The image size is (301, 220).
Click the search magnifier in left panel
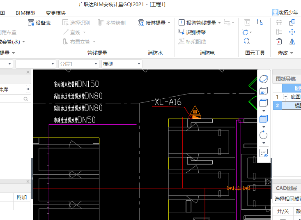tap(25, 99)
